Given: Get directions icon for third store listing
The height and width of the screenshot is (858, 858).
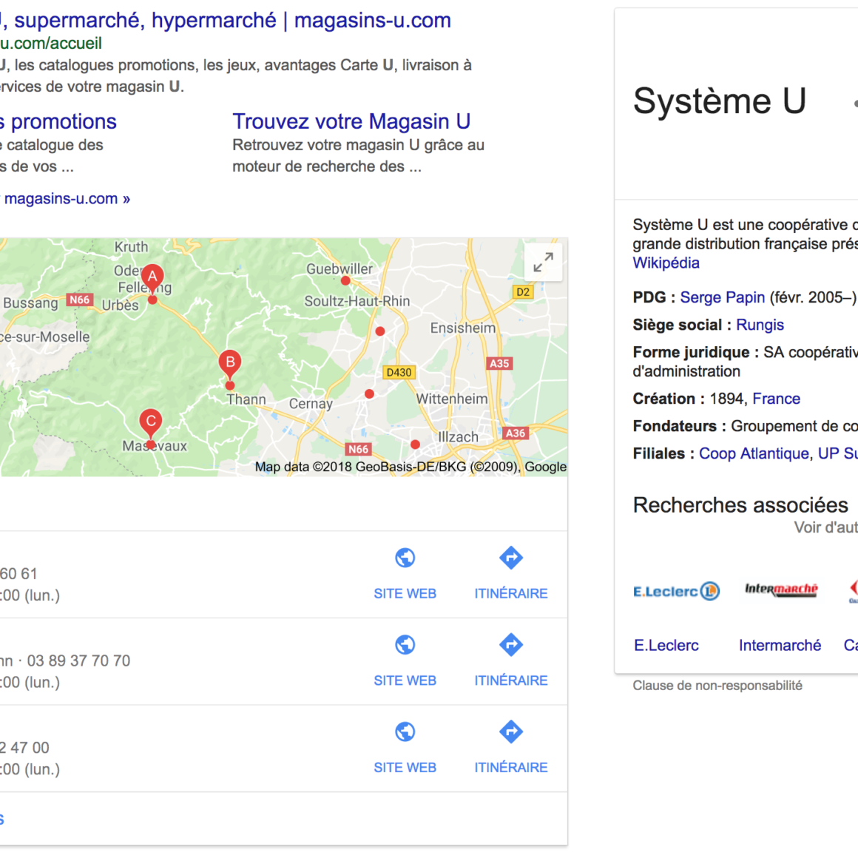Looking at the screenshot, I should [x=511, y=732].
